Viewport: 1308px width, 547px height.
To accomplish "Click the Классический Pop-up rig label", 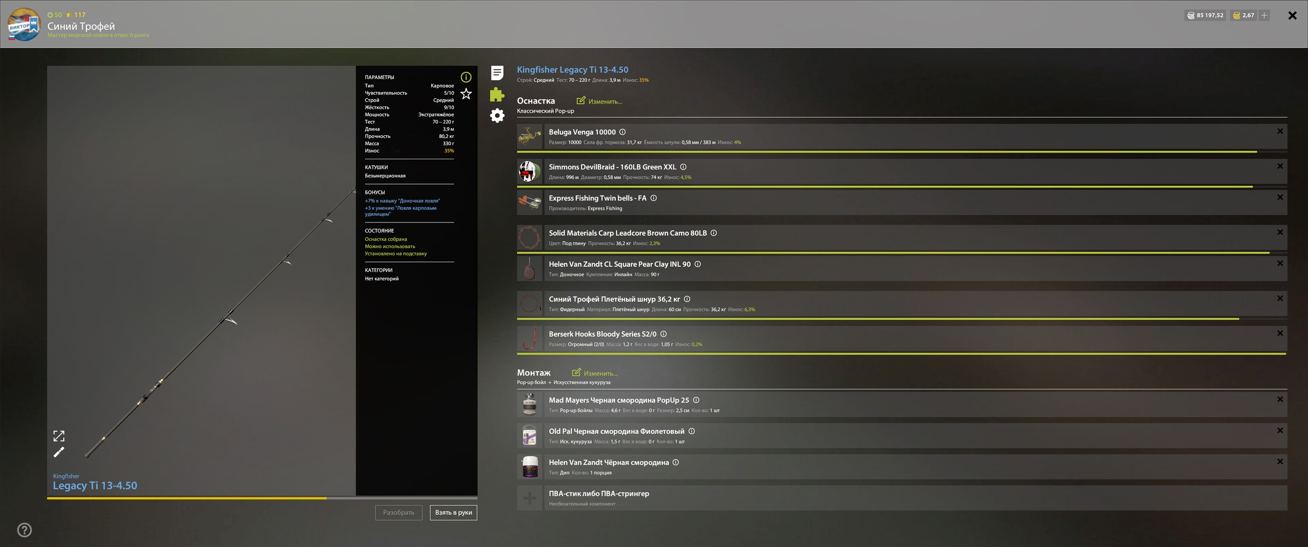I will pos(545,111).
